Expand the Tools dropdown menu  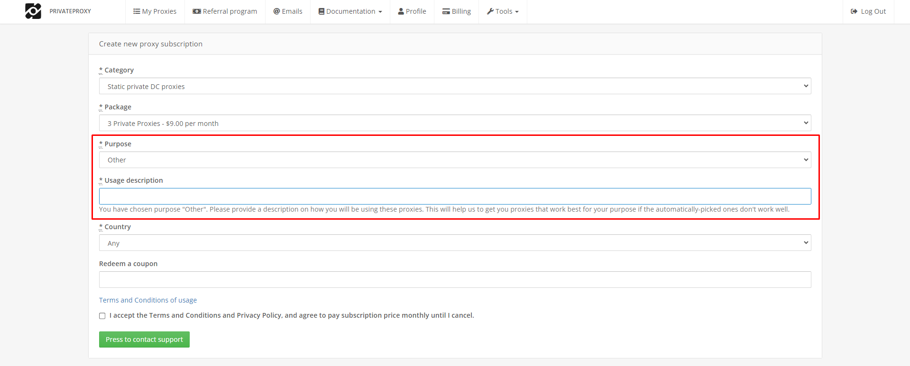503,11
